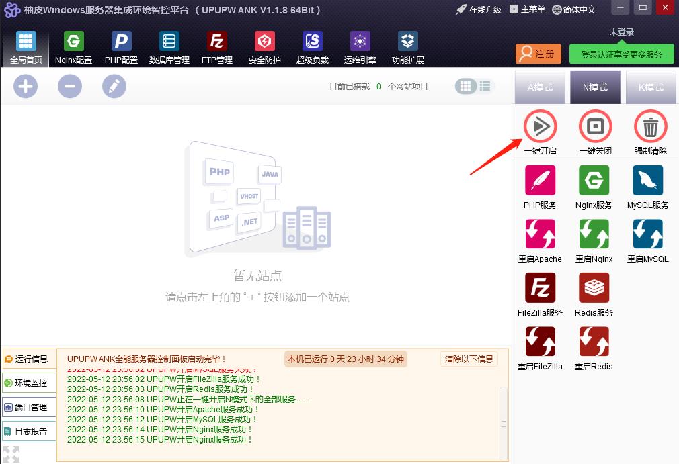Viewport: 679px width, 464px height.
Task: Select the 日志报告 tab
Action: (30, 432)
